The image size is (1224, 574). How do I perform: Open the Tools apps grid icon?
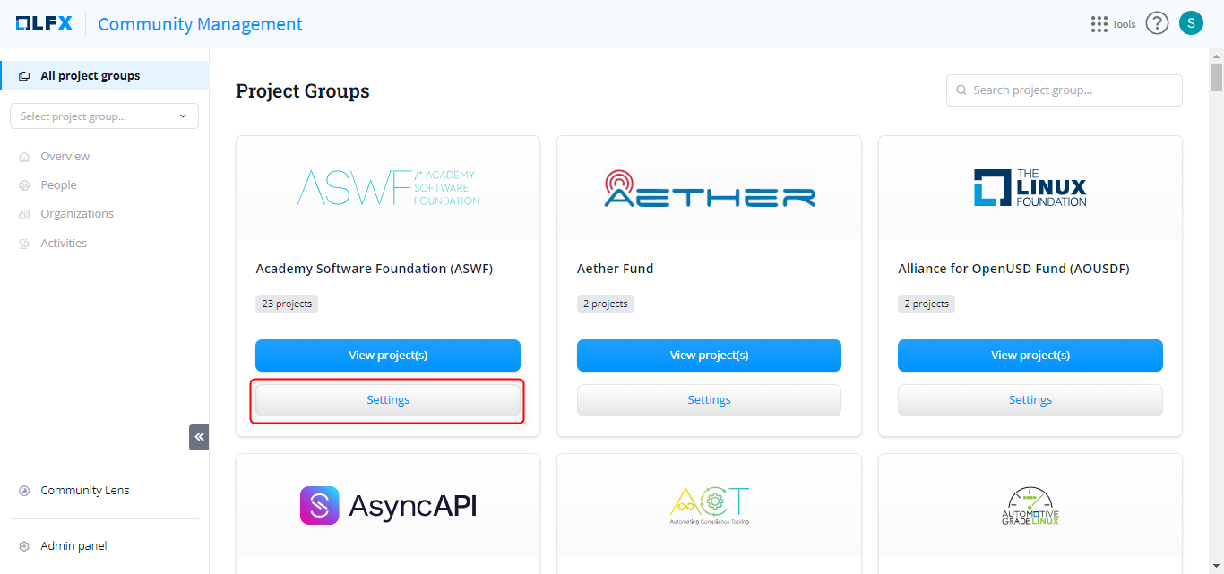[x=1099, y=24]
